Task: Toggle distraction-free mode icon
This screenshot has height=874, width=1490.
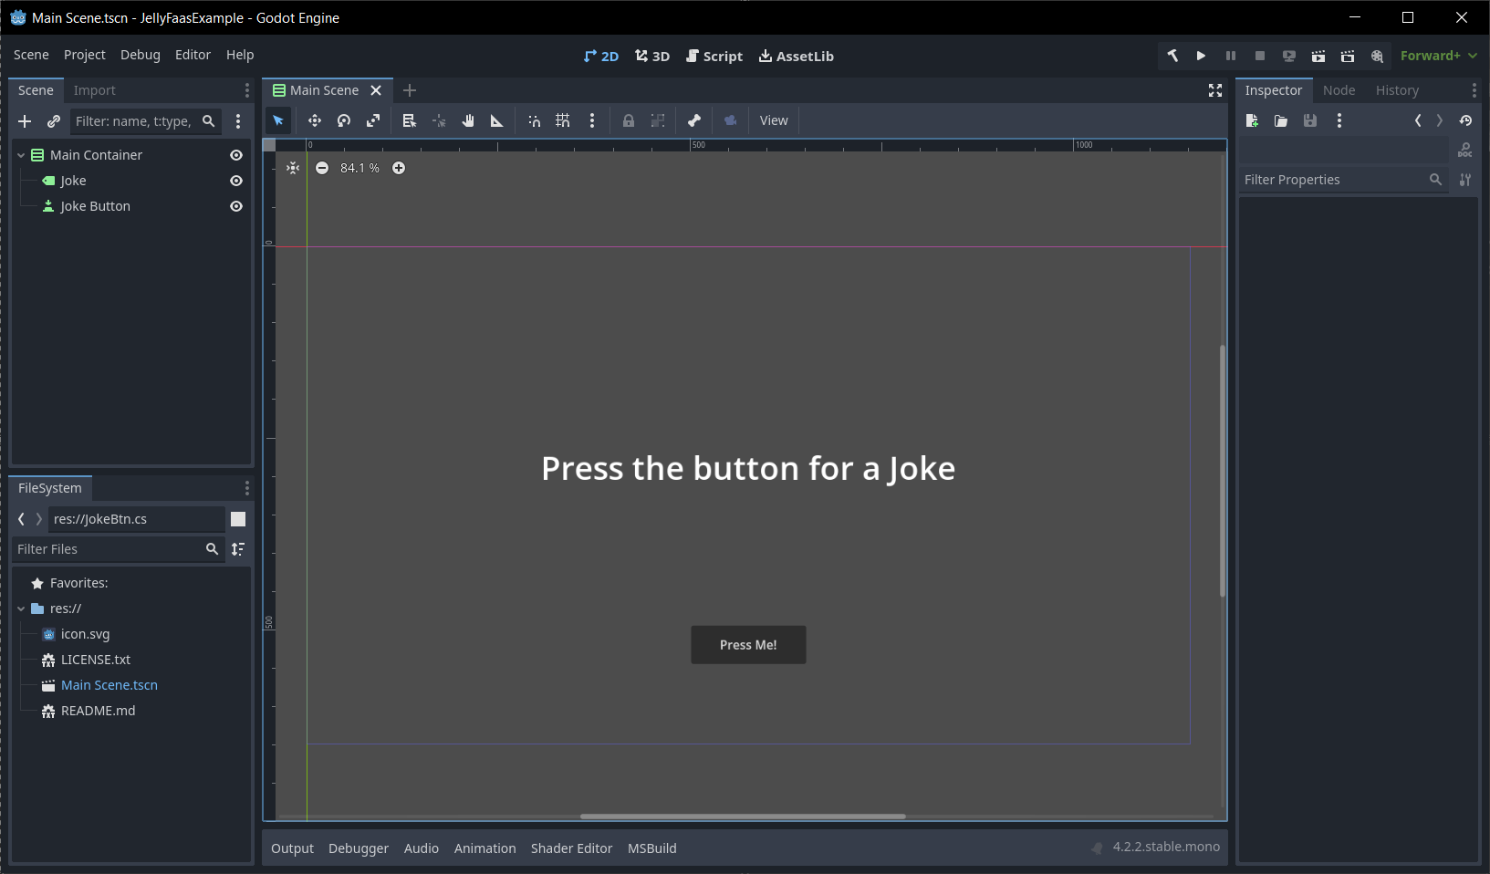Action: point(1215,90)
